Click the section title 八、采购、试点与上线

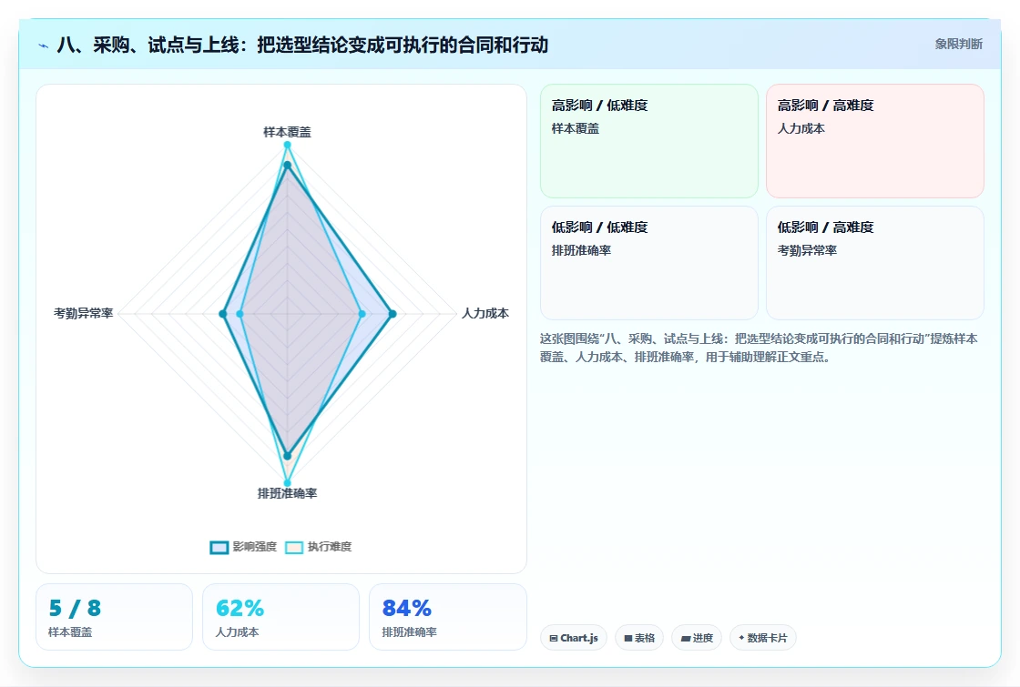(302, 45)
